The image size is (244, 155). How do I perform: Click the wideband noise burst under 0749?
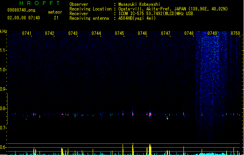pyautogui.click(x=211, y=86)
